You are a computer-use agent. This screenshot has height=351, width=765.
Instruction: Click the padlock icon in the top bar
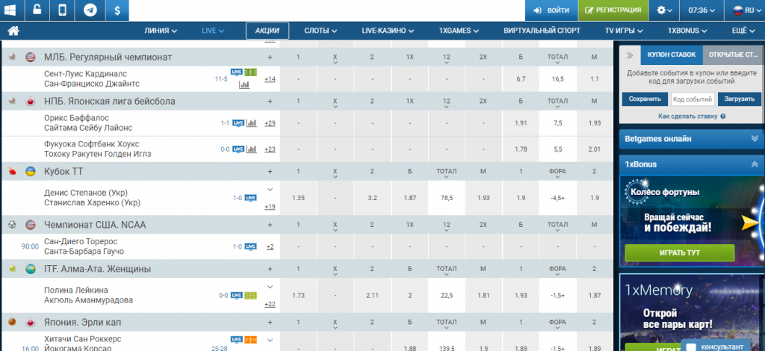[x=37, y=10]
